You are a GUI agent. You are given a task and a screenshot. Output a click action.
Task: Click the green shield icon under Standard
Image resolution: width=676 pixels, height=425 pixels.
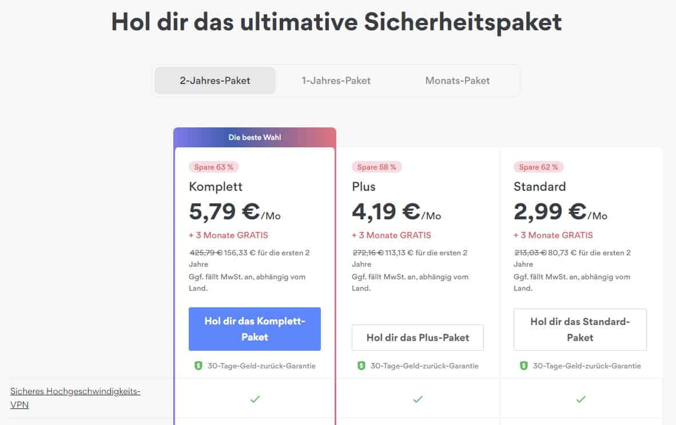click(x=524, y=366)
